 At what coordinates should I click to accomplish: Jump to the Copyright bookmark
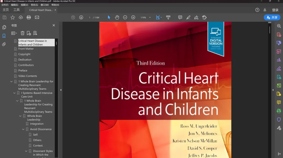(x=24, y=54)
